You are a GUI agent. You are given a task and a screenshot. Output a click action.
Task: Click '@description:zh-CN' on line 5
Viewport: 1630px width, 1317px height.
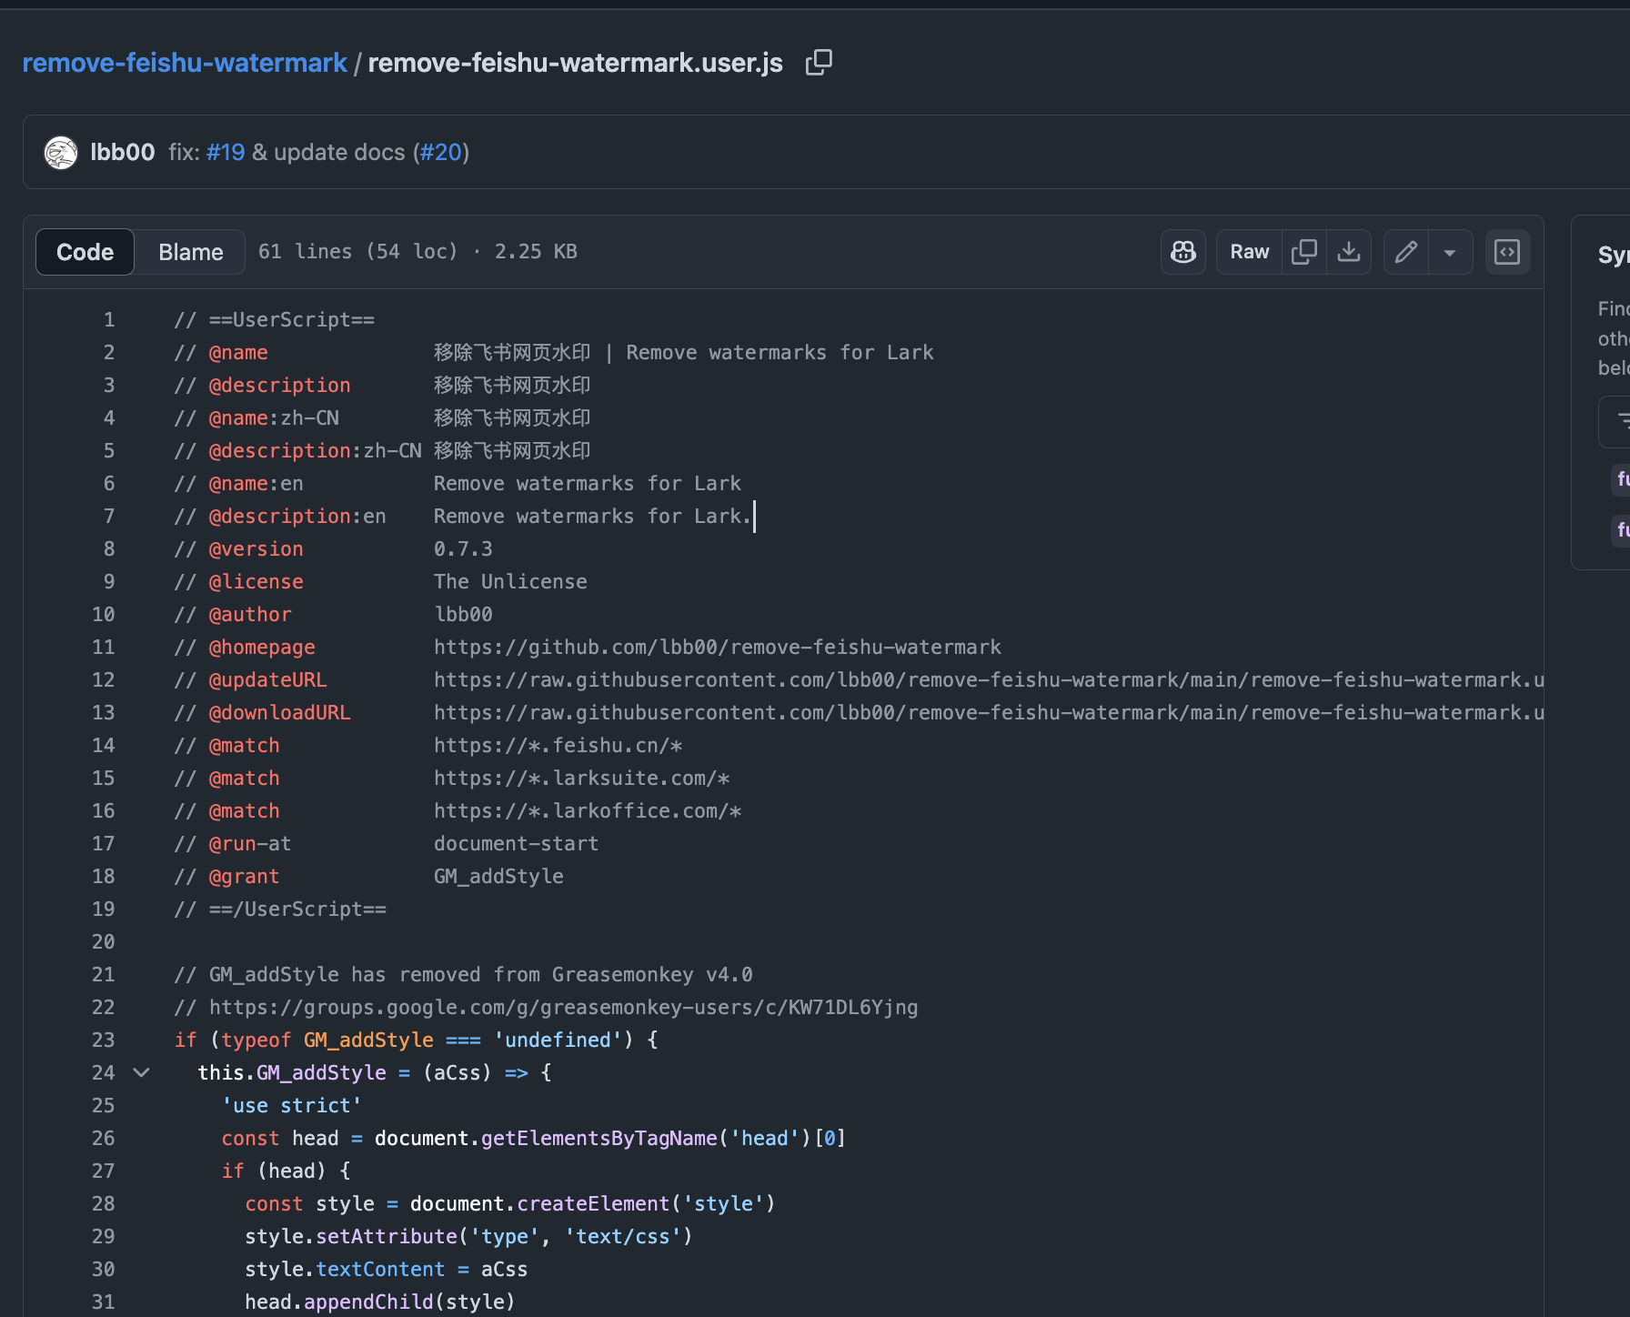pos(315,451)
